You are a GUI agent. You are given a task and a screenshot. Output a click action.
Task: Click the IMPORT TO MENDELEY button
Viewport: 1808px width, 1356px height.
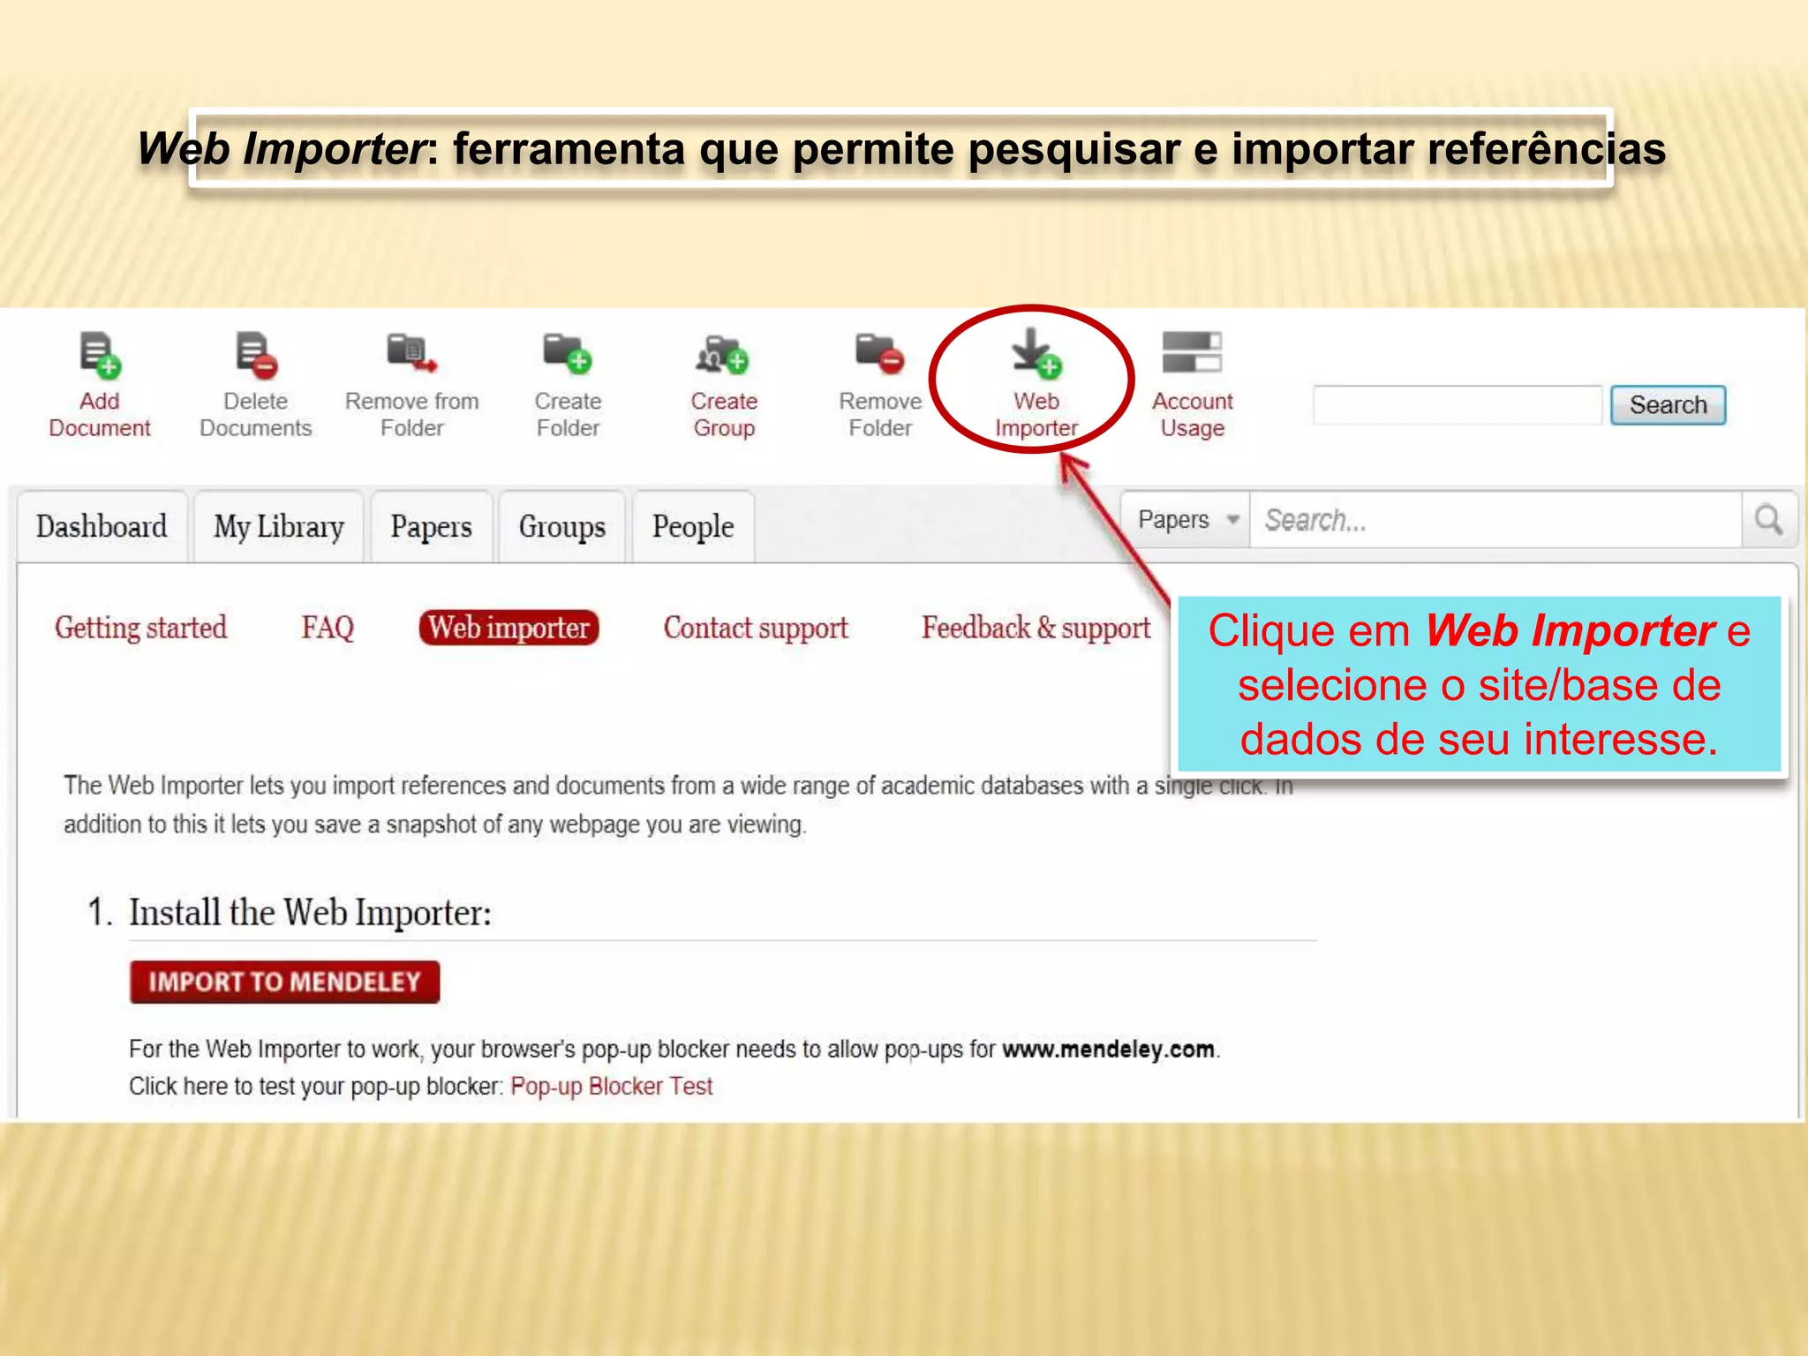[x=284, y=982]
